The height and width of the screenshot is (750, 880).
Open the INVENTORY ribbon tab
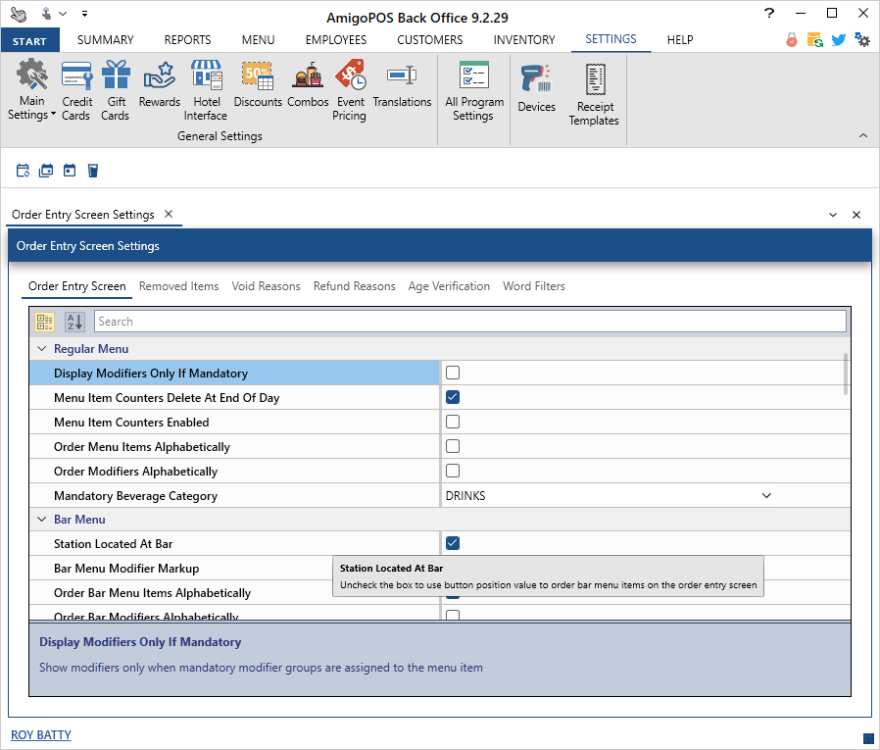(523, 40)
